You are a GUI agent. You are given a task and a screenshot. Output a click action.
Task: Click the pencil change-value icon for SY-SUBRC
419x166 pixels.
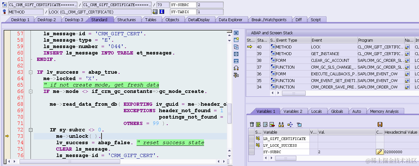pyautogui.click(x=380, y=152)
